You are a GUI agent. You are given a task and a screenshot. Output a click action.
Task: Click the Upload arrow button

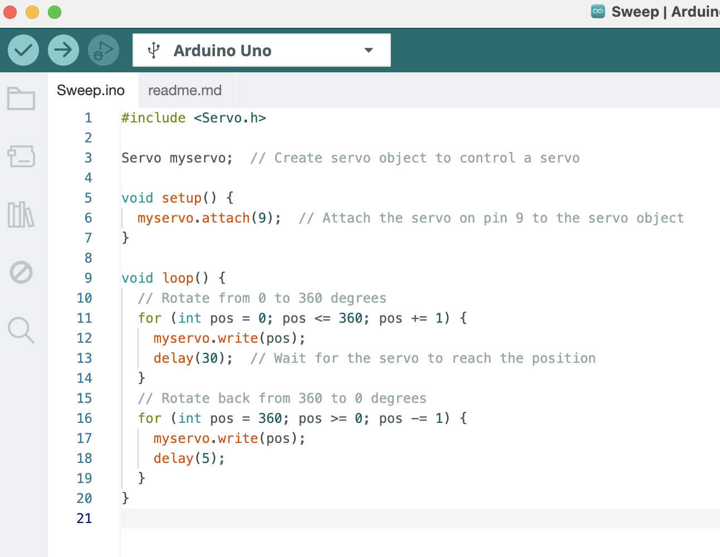pyautogui.click(x=63, y=50)
